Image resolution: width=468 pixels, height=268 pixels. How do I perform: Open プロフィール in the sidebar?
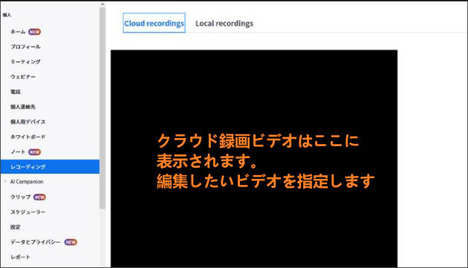25,47
